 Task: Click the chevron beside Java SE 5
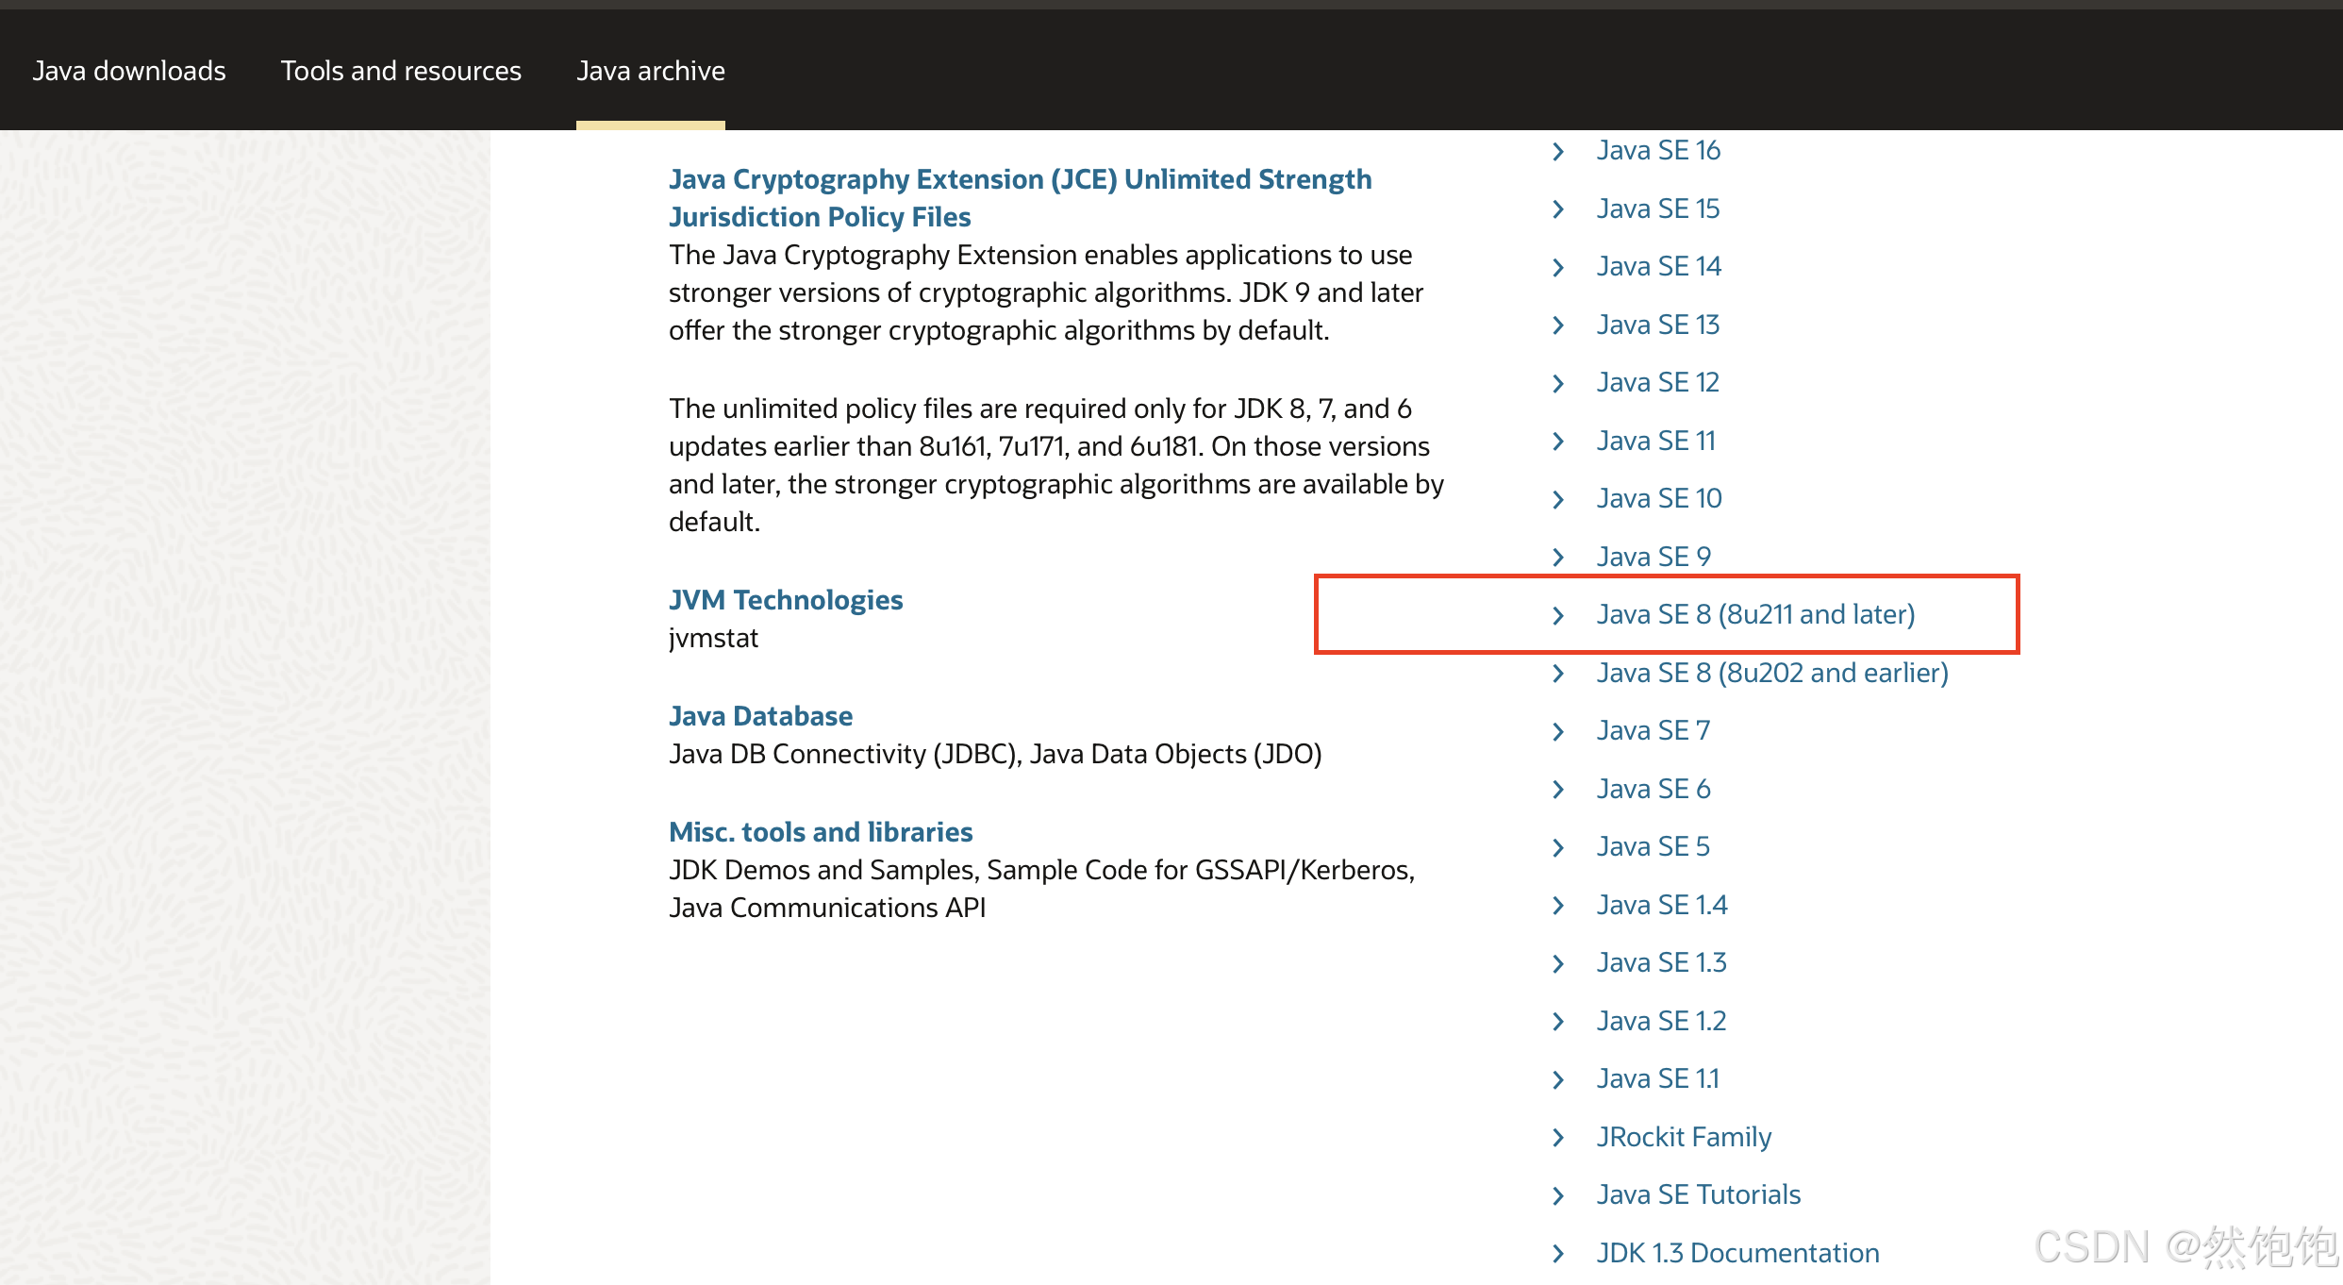(x=1558, y=848)
